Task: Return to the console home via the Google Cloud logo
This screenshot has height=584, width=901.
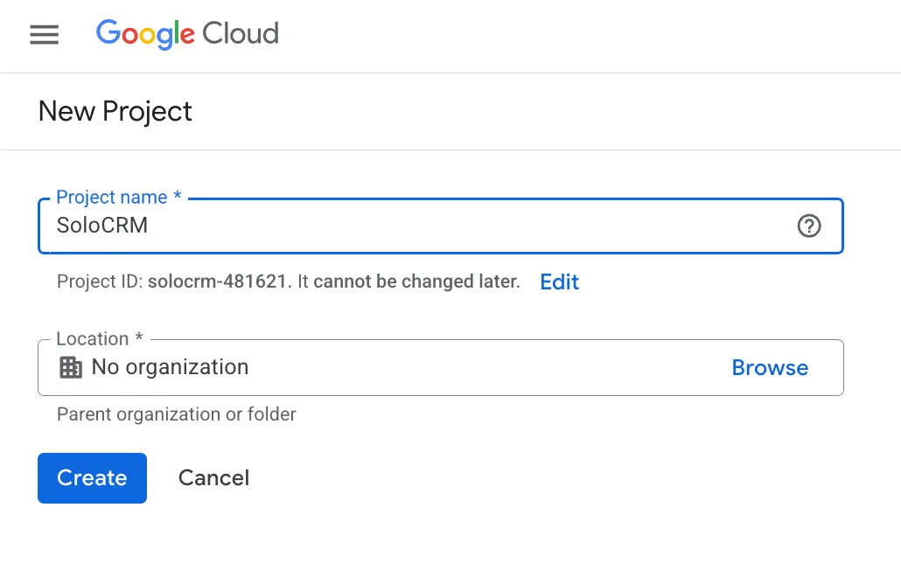Action: click(186, 35)
